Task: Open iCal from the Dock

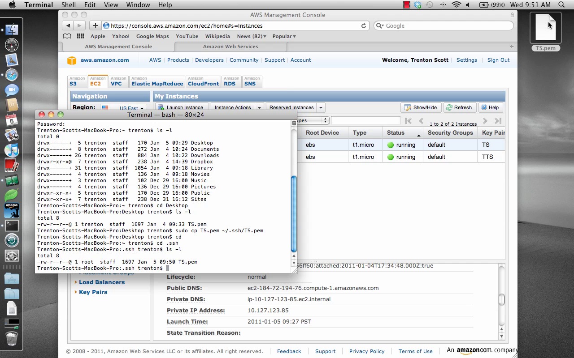Action: [12, 120]
